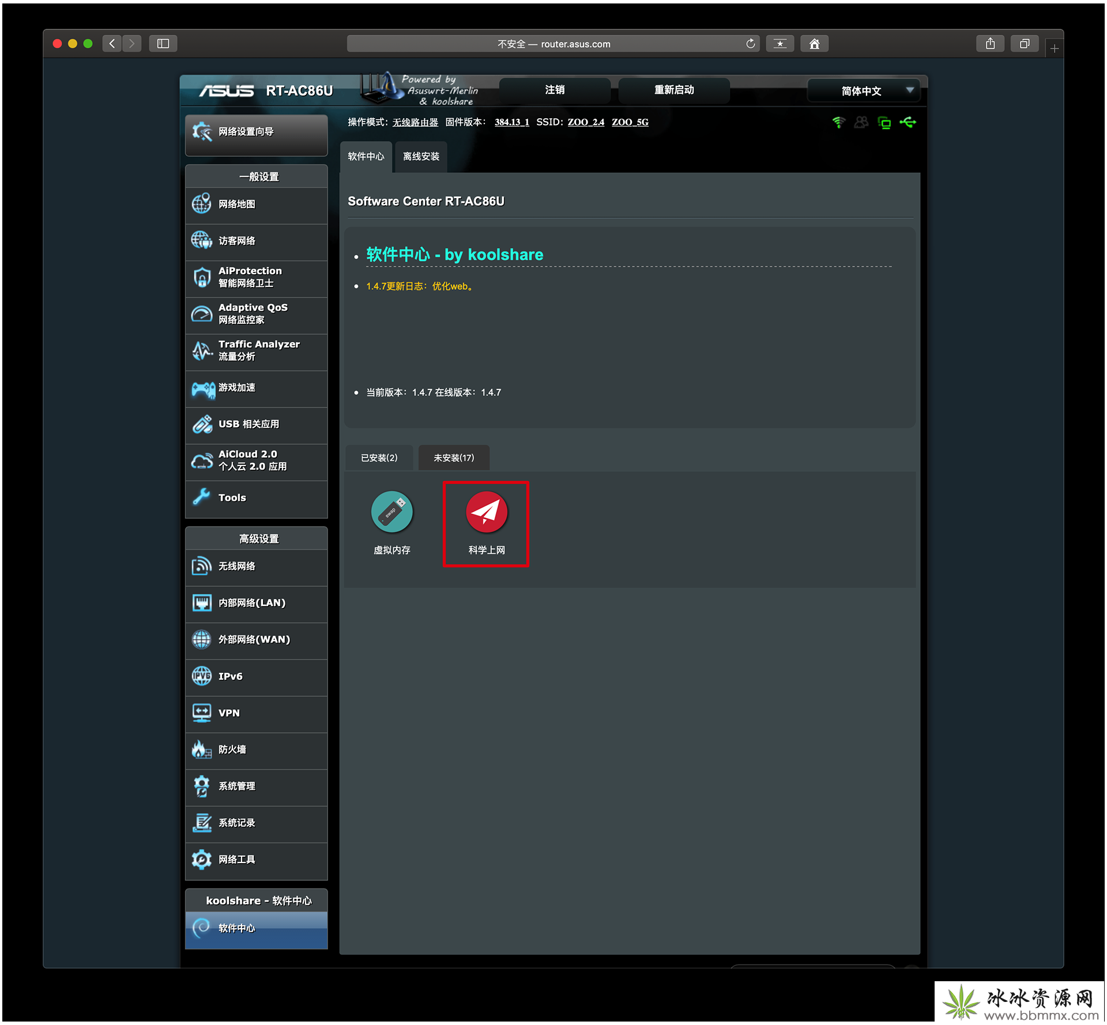Open the ZOO_2.4 SSID link

[x=586, y=122]
